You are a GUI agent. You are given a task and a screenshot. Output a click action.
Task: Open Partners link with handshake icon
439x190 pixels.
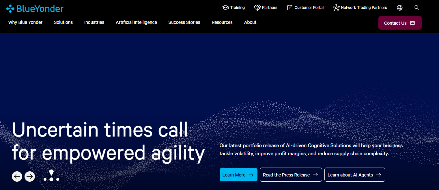pos(266,7)
